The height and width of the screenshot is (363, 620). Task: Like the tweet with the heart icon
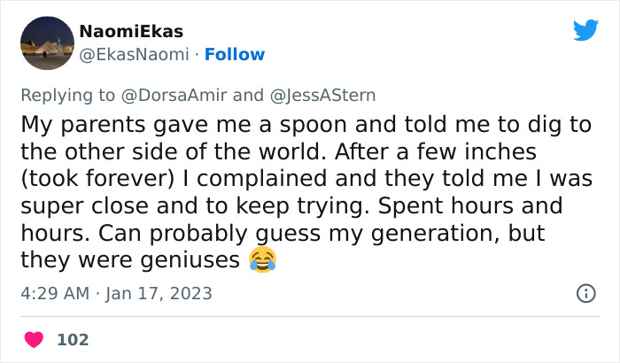click(x=34, y=339)
